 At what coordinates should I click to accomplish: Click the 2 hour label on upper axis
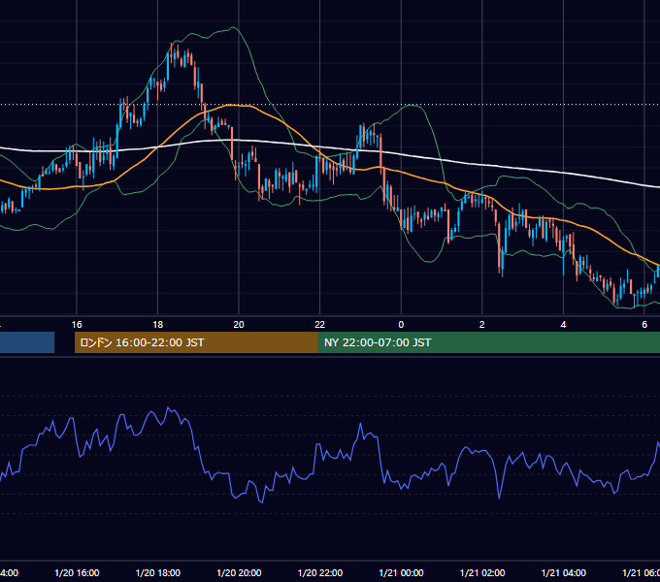(482, 325)
